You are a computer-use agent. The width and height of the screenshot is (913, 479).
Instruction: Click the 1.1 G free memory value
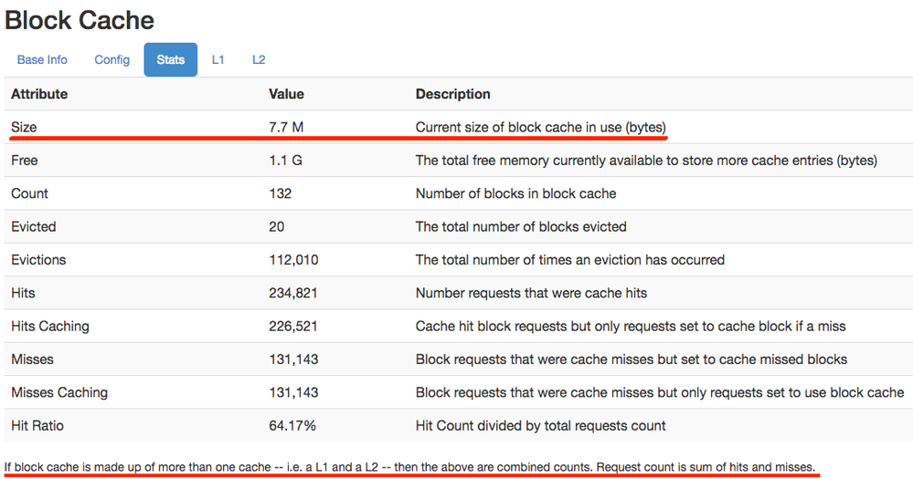[x=285, y=161]
